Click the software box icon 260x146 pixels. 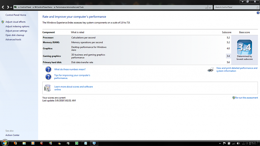pyautogui.click(x=47, y=88)
